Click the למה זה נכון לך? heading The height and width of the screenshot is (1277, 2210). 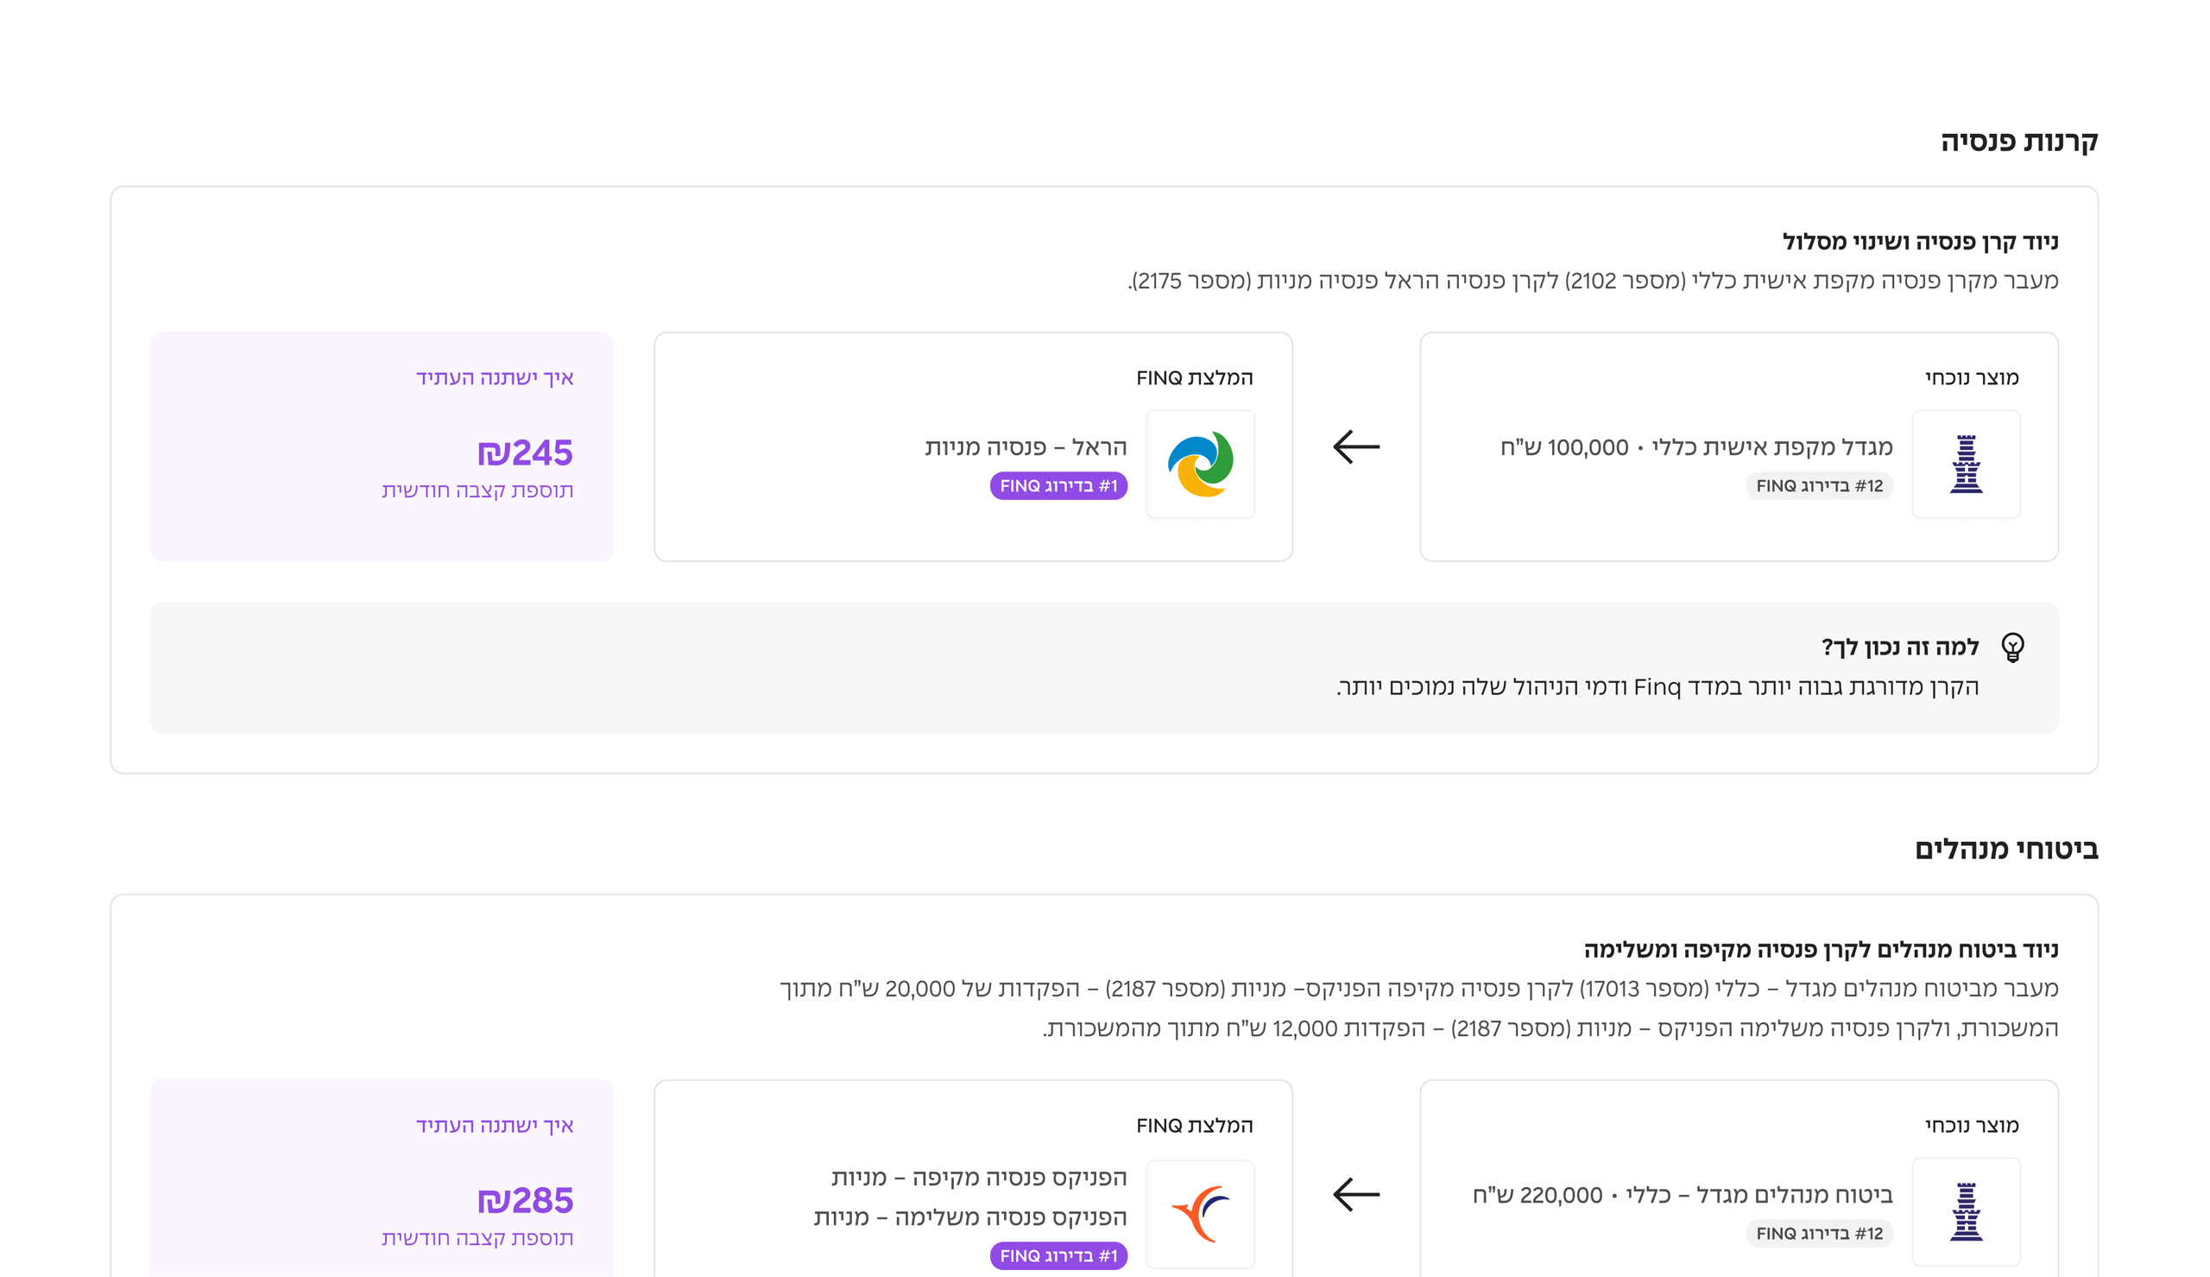pyautogui.click(x=1900, y=648)
